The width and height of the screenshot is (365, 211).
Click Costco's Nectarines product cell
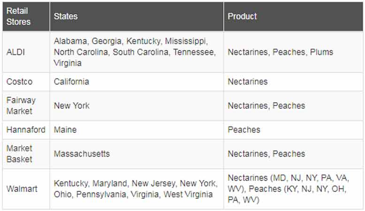(x=293, y=82)
